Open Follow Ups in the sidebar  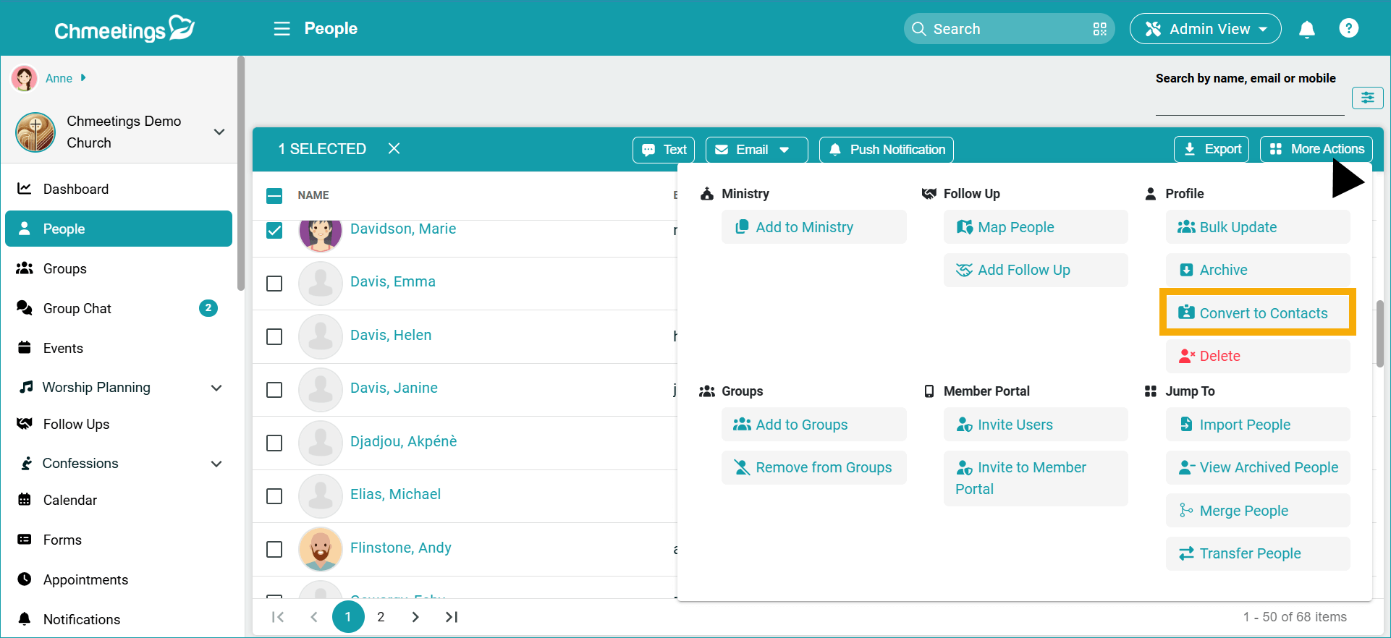[119, 424]
